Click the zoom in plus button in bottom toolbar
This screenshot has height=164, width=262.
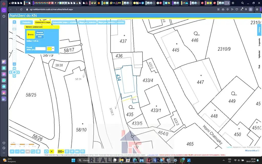coord(12,151)
